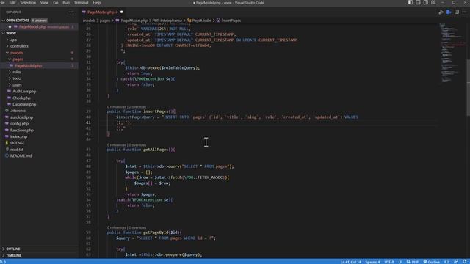Click the 1 unsaved badge in Open Editors
The height and width of the screenshot is (264, 470).
click(39, 21)
